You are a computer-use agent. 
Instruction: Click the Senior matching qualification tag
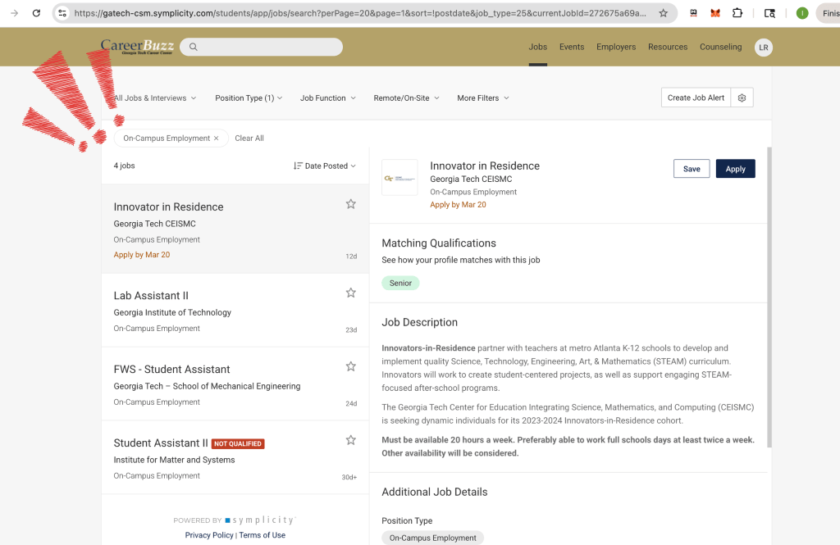coord(400,284)
